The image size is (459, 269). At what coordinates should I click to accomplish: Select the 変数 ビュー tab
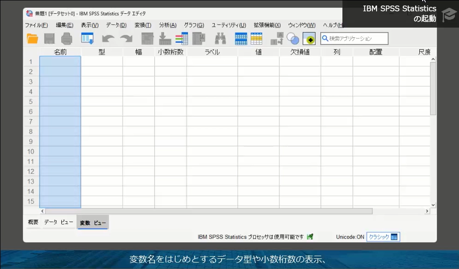92,222
